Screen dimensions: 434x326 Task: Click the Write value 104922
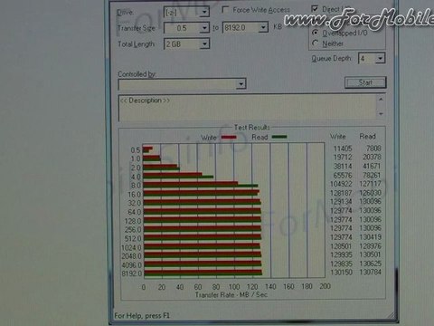tap(341, 184)
